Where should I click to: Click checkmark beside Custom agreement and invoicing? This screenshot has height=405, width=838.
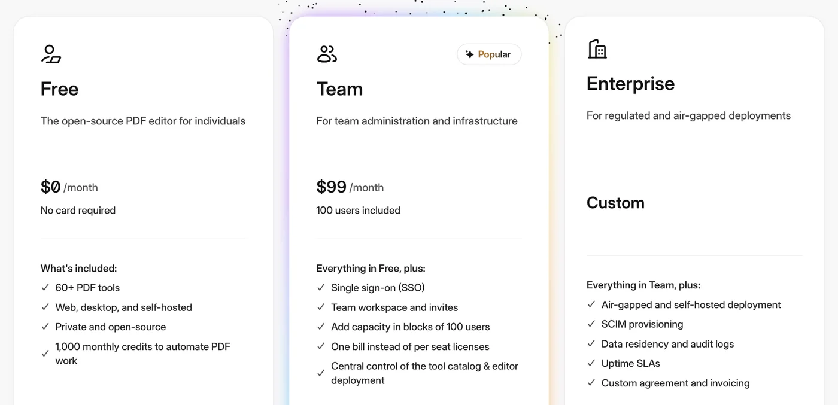pyautogui.click(x=591, y=383)
